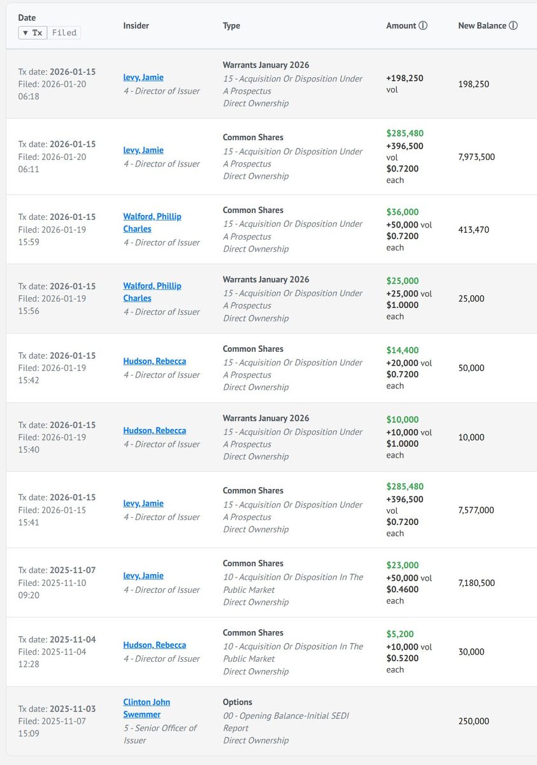Toggle sorting by Tx date
This screenshot has width=537, height=765.
32,33
